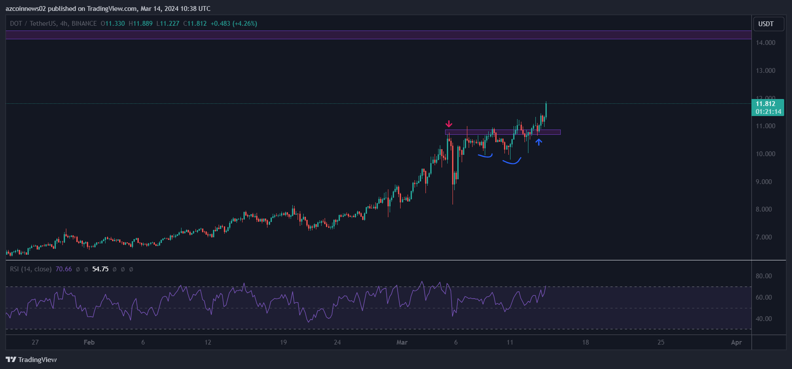Click the current price label 11.812

tap(765, 104)
